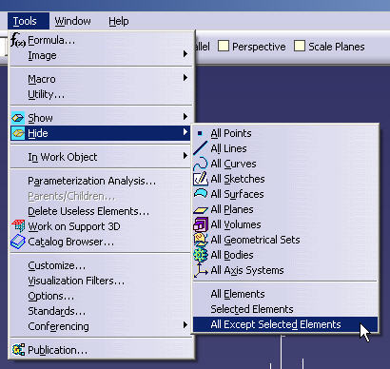Click the All Planes icon
The width and height of the screenshot is (390, 369).
201,210
